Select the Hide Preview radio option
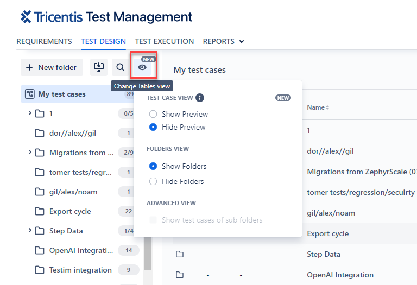Viewport: 417px width, 285px height. click(153, 127)
